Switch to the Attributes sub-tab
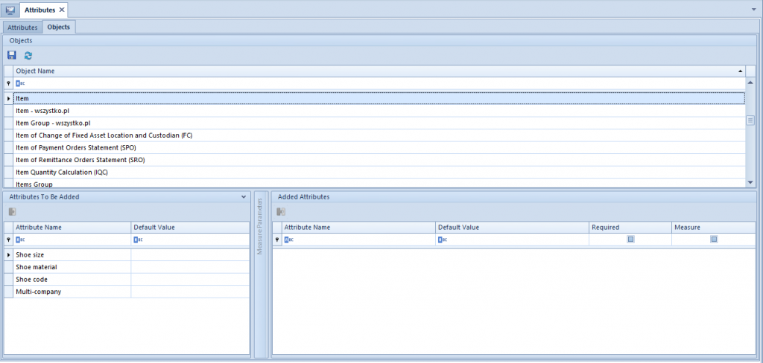This screenshot has width=763, height=363. pyautogui.click(x=22, y=28)
